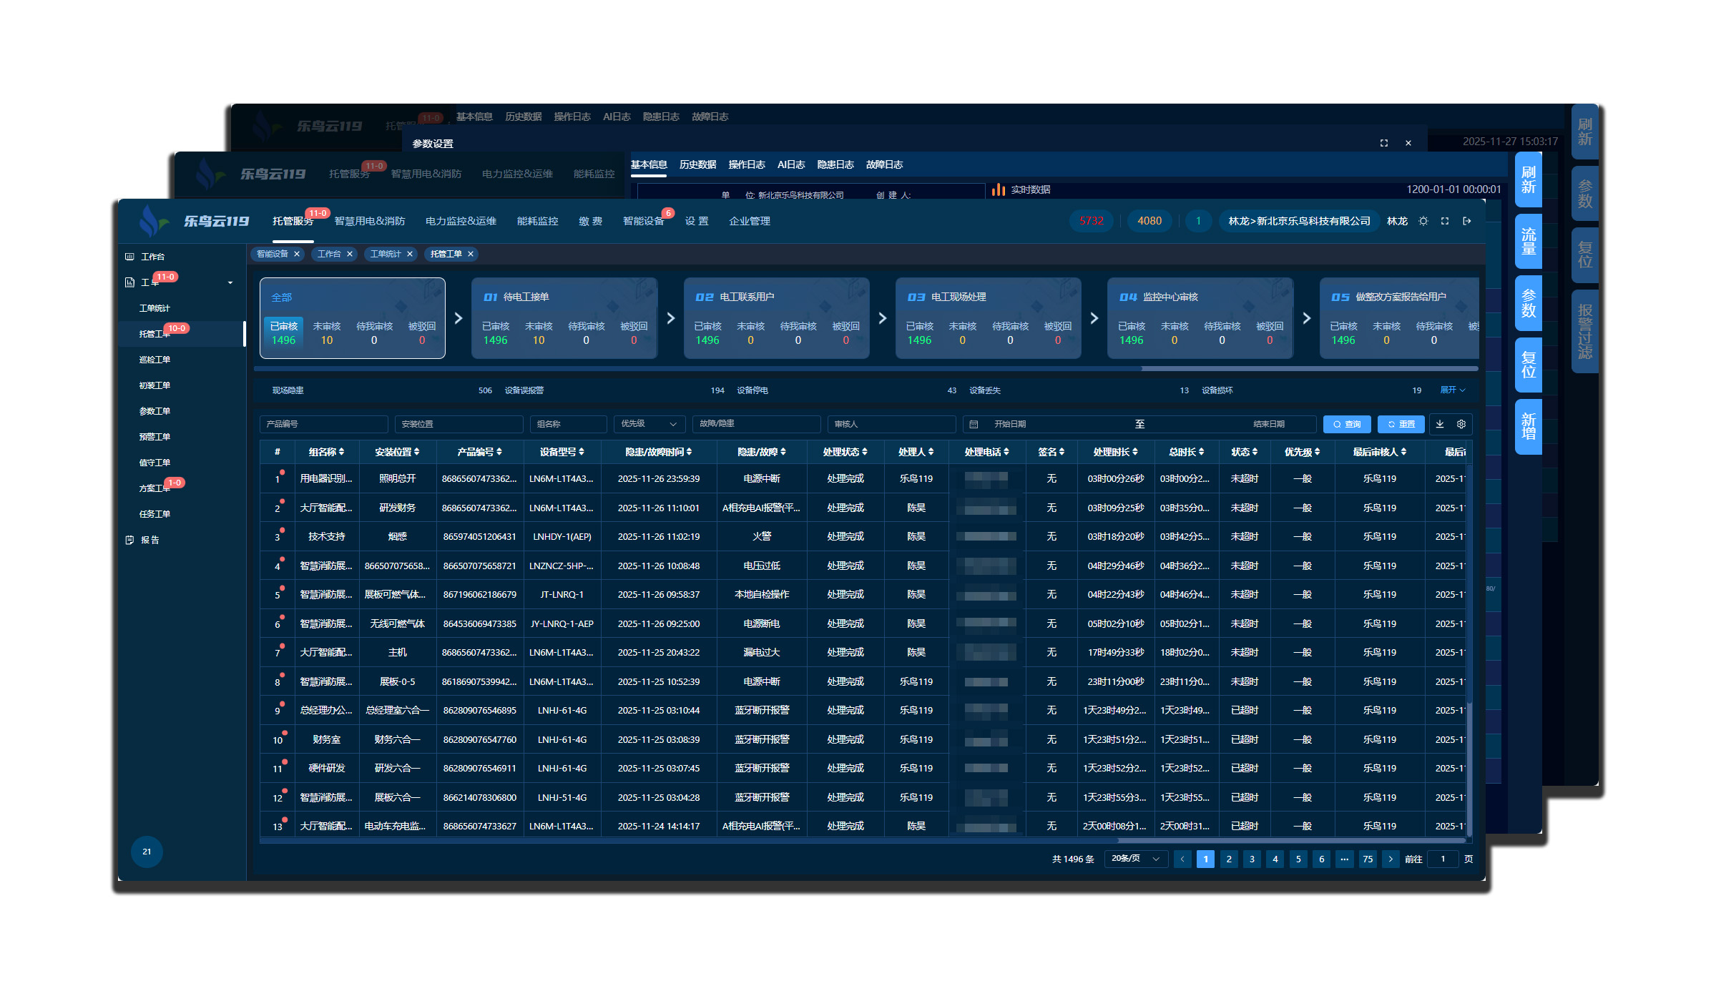Switch to the 工作台 page tab
The width and height of the screenshot is (1716, 1001).
click(329, 254)
